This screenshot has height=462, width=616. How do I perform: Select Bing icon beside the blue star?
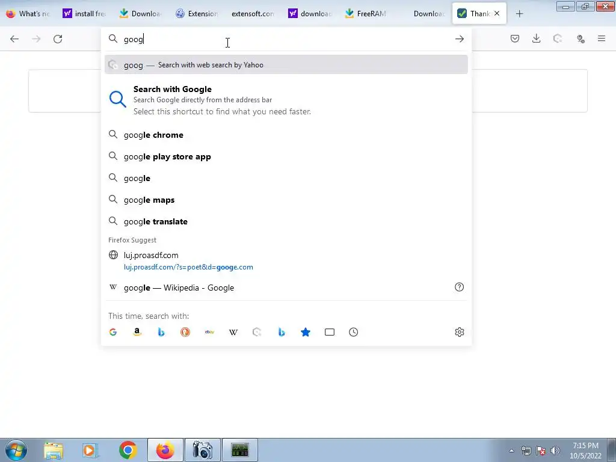click(282, 332)
